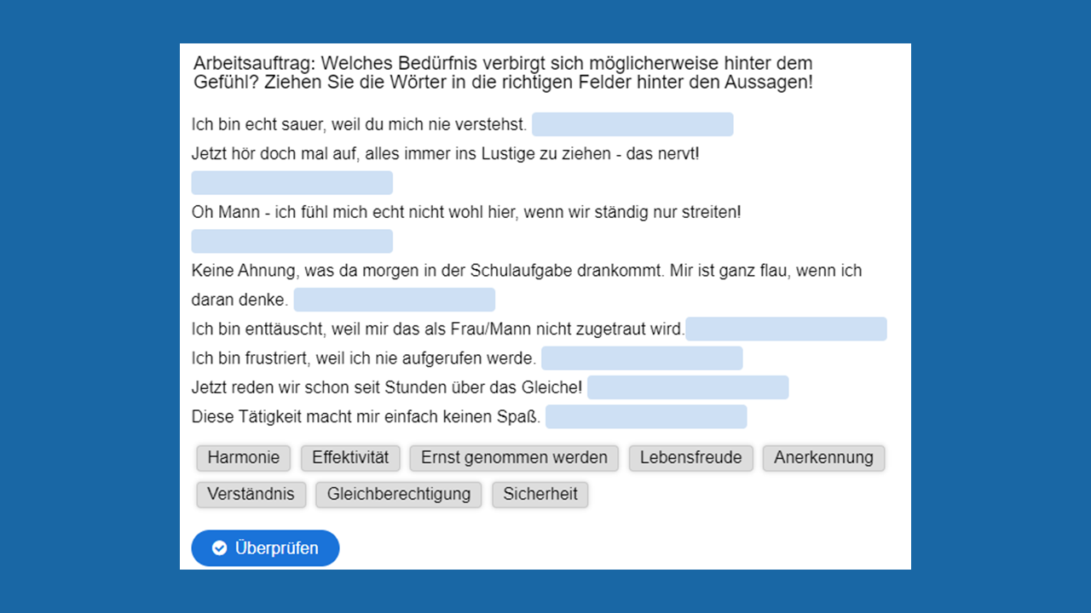
Task: Select the 'Lebensfreude' word chip
Action: [x=690, y=458]
